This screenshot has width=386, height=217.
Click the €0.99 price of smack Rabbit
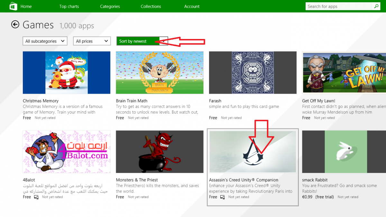point(307,197)
